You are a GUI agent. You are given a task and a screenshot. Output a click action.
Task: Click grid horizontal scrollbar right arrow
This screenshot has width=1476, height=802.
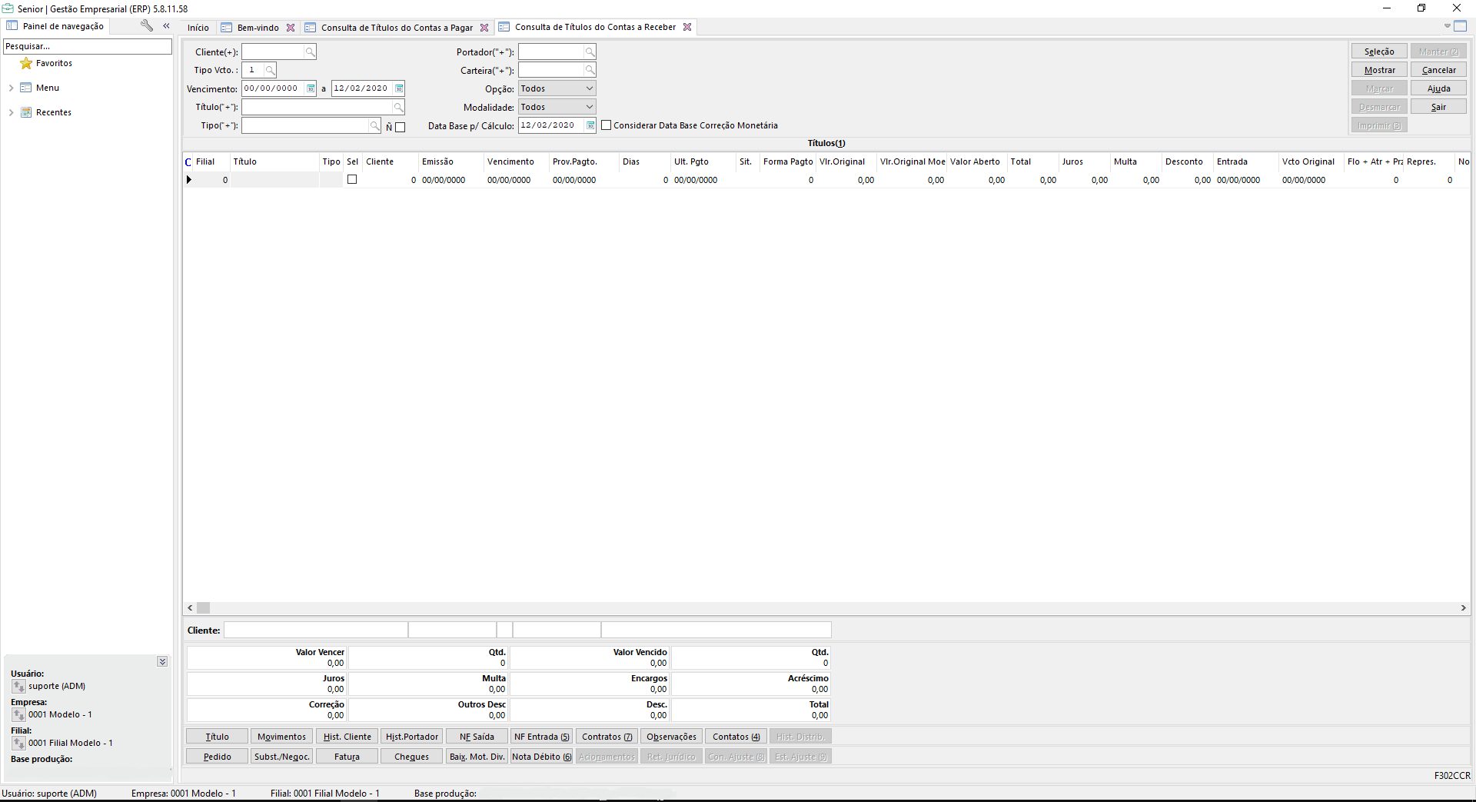click(1463, 608)
